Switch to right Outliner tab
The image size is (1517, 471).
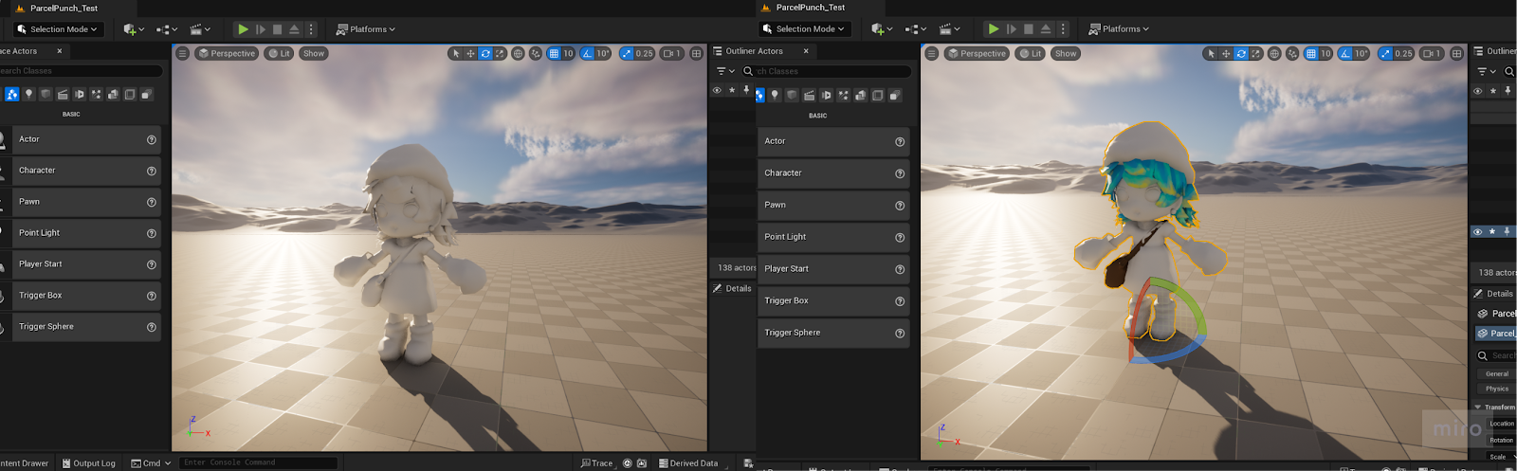coord(1494,51)
